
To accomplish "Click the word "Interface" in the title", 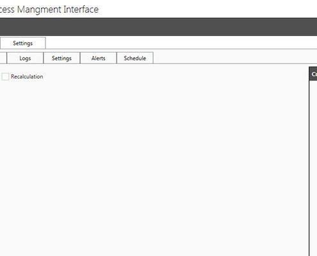I will pyautogui.click(x=81, y=10).
